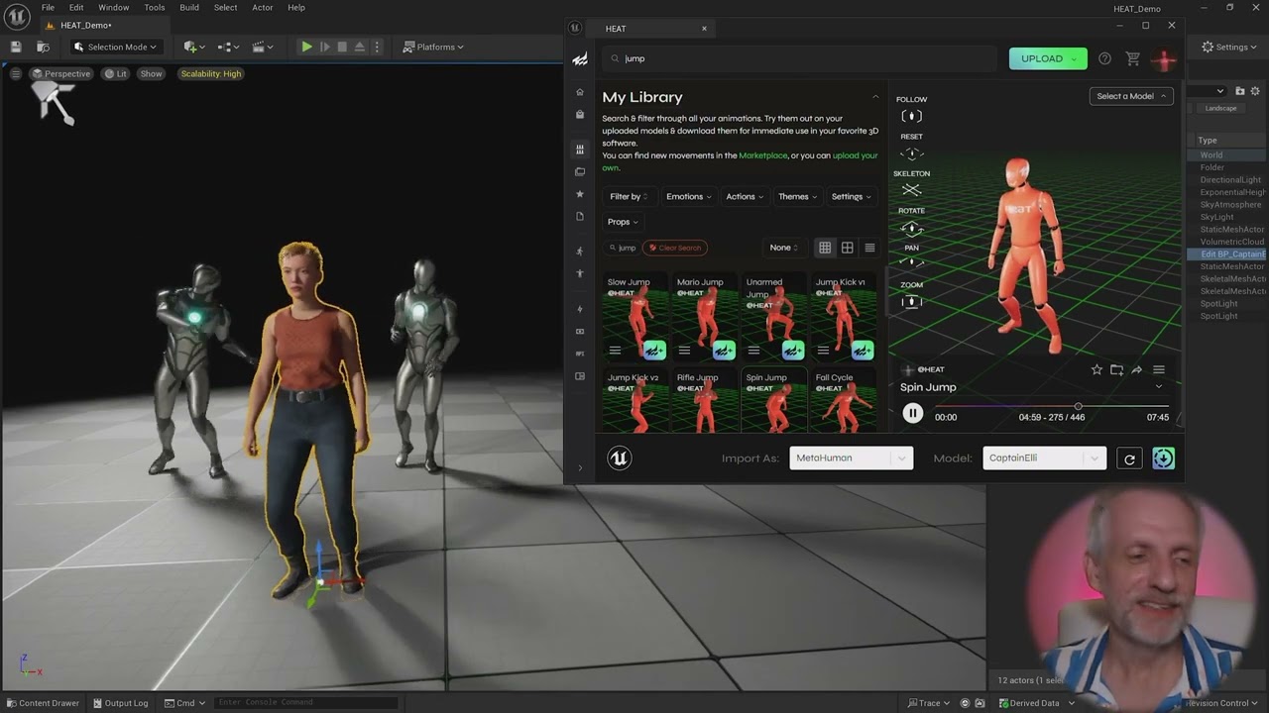Click the My Library icon in HEAT sidebar

coord(580,150)
